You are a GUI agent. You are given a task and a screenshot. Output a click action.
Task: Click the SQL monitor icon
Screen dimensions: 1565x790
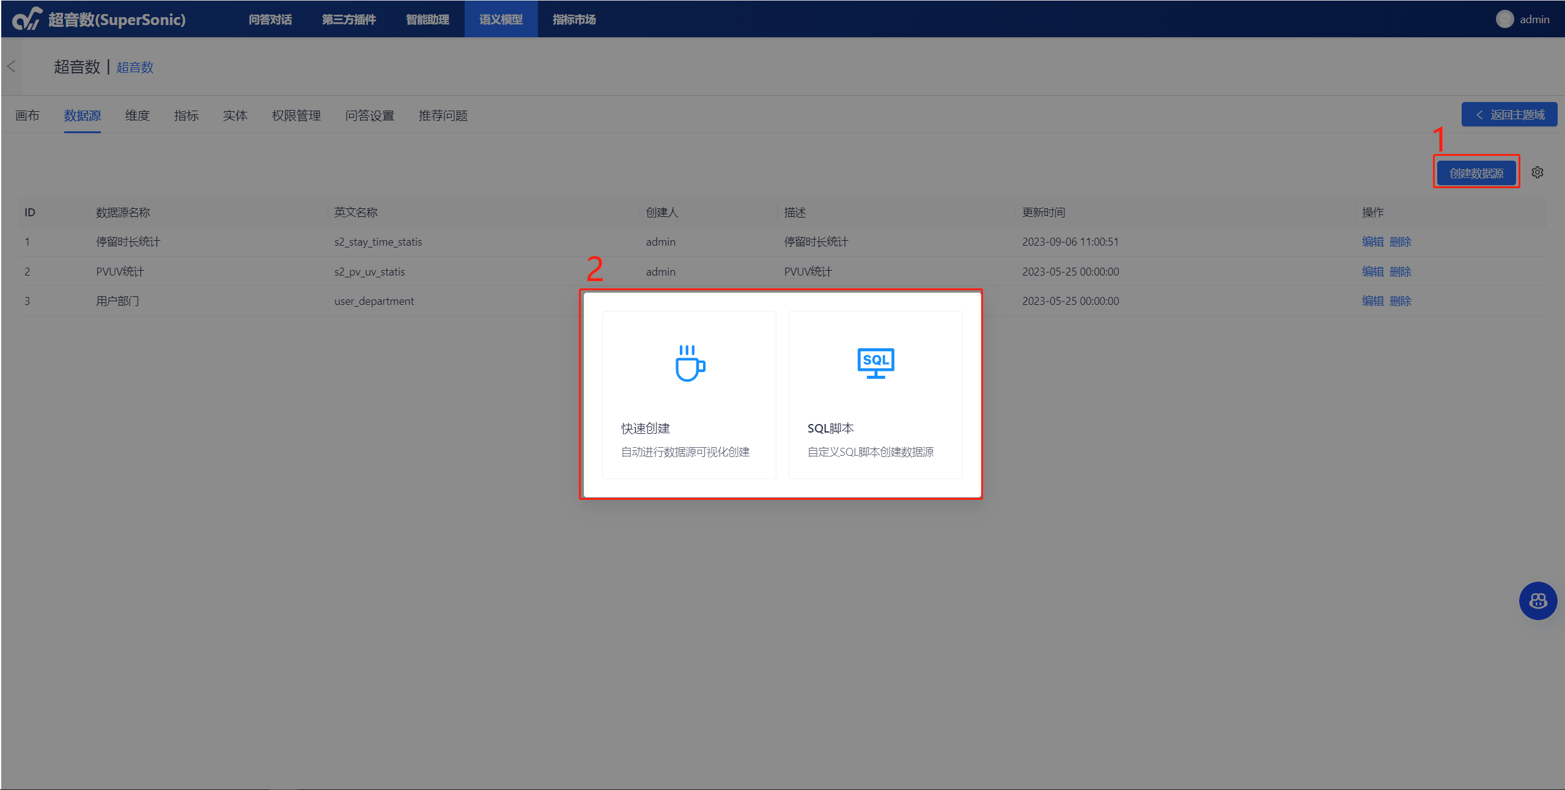click(x=875, y=363)
